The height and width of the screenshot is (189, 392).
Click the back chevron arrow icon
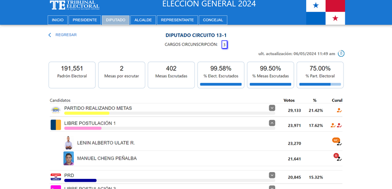coord(50,35)
